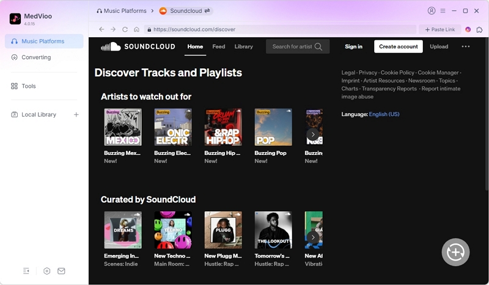Open Buzzing Pop playlist cover
The image size is (489, 285).
(273, 127)
